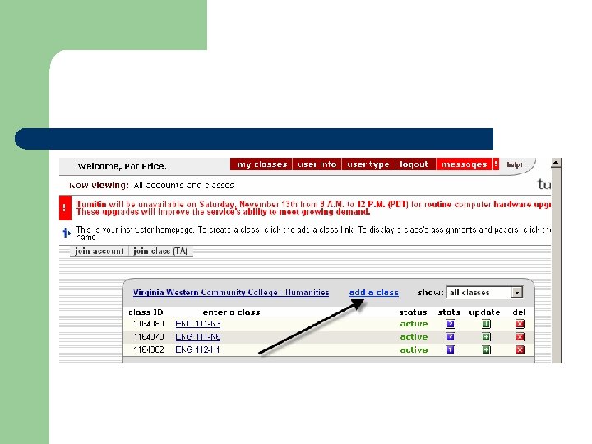Click the join class (TA) tab

(160, 251)
